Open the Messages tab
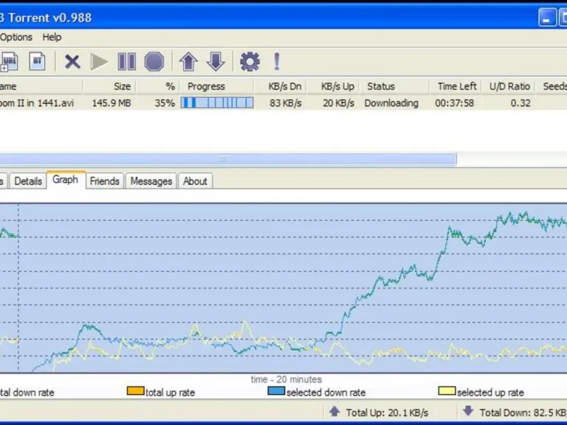This screenshot has height=425, width=567. [151, 181]
